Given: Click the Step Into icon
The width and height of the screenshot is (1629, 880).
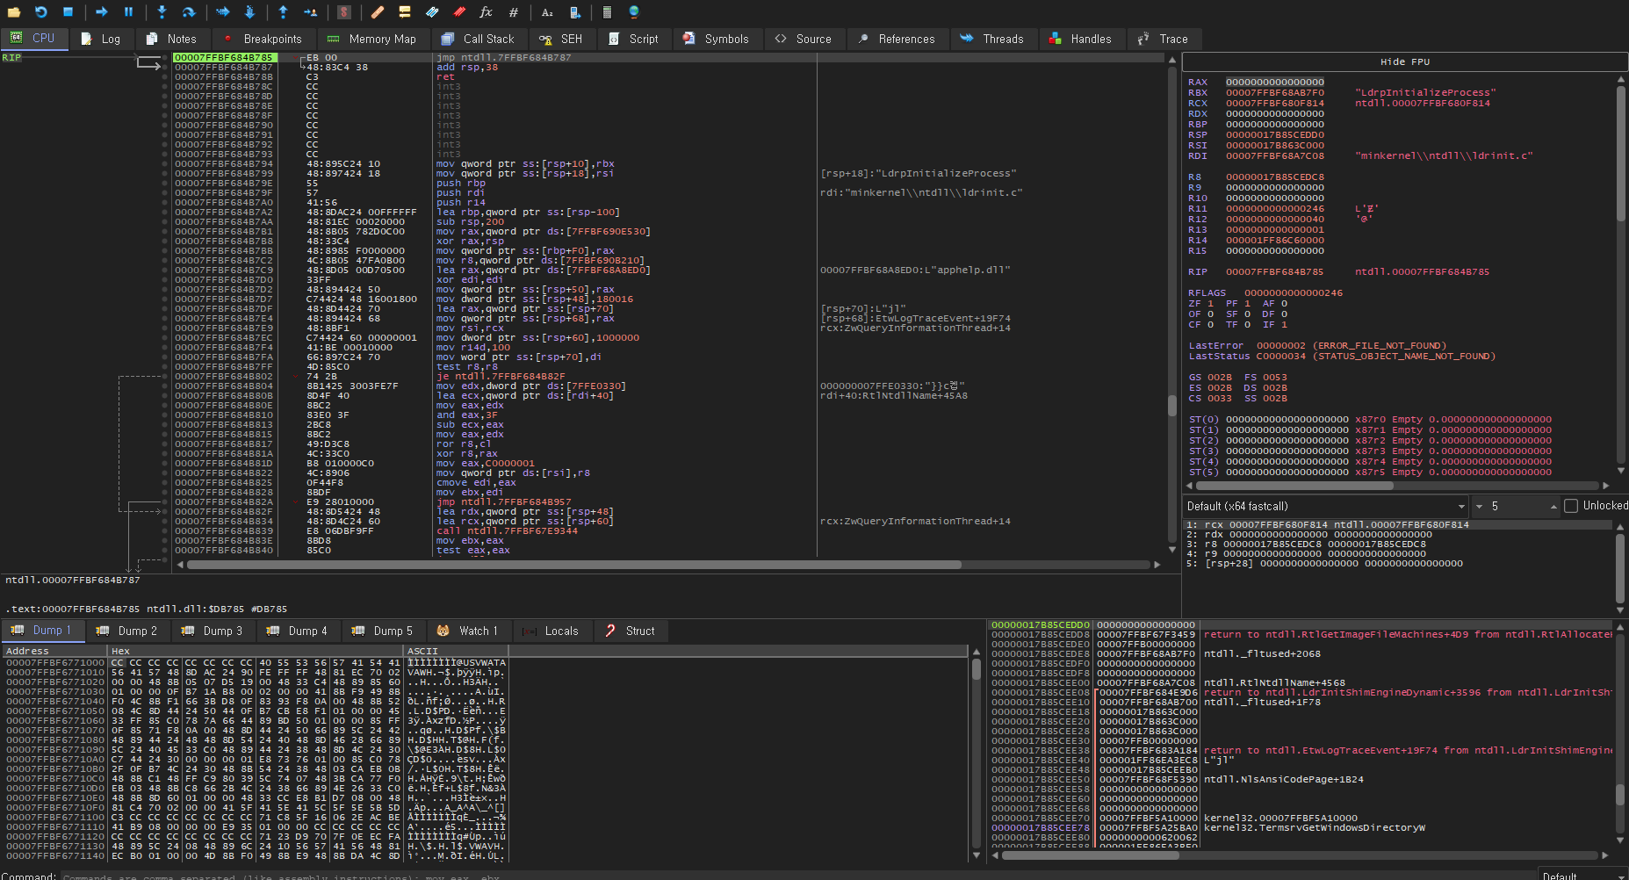Looking at the screenshot, I should 162,12.
